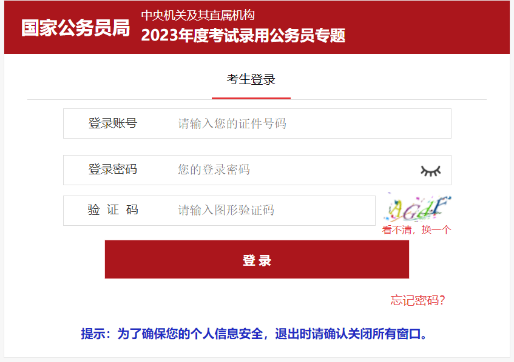Open the 忘记密码? link
Image resolution: width=514 pixels, height=362 pixels.
coord(418,300)
